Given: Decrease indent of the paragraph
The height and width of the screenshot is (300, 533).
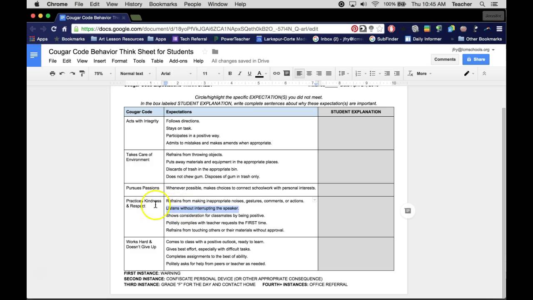Looking at the screenshot, I should (x=387, y=73).
